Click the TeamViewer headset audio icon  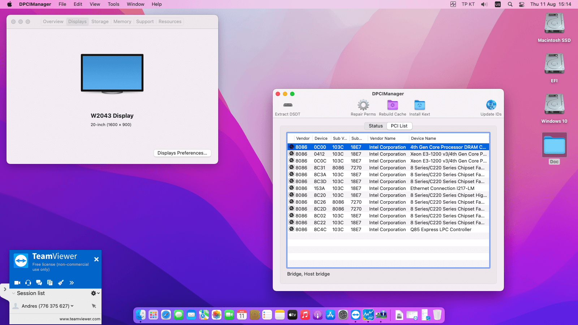[28, 283]
